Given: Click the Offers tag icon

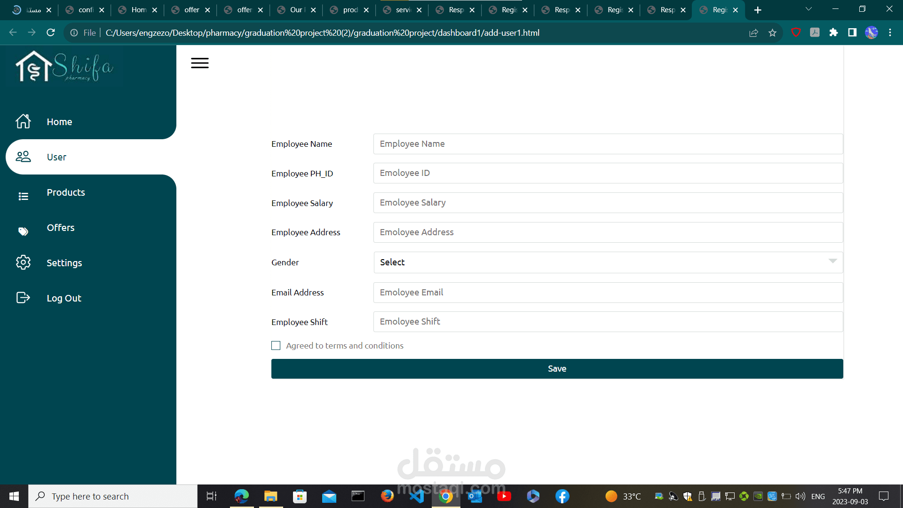Looking at the screenshot, I should pos(23,231).
